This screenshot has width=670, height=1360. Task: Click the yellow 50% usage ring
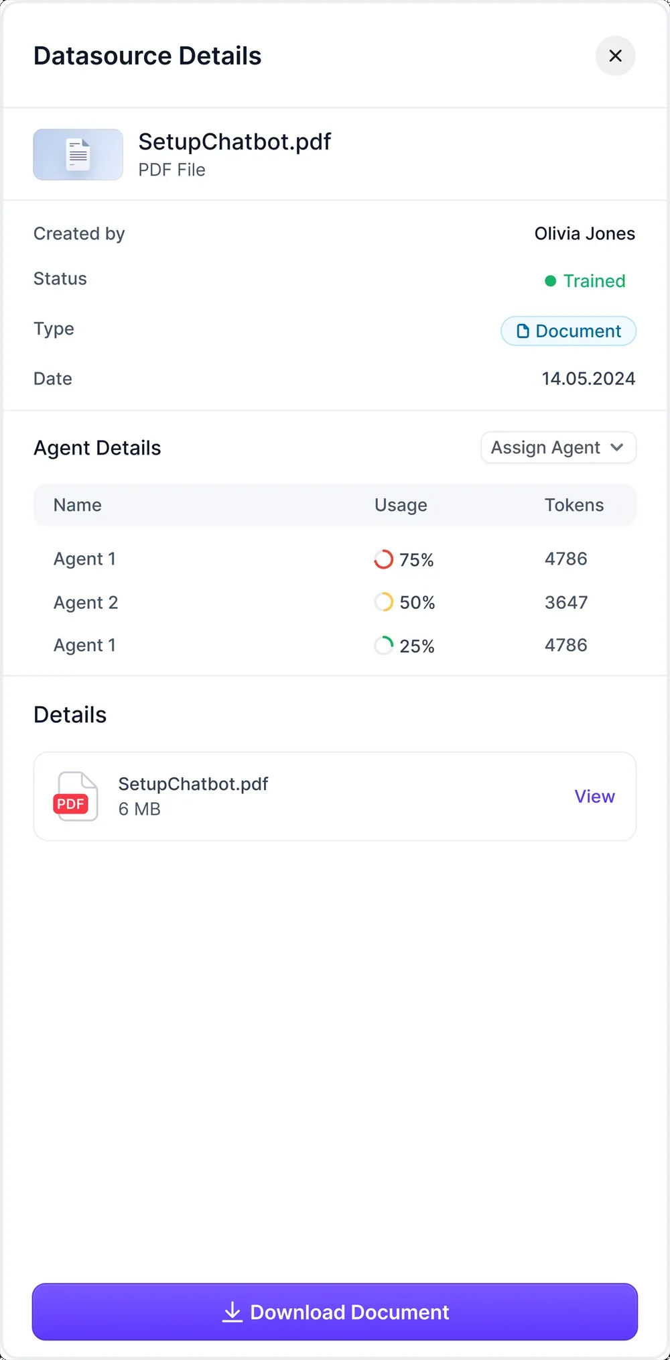coord(383,602)
